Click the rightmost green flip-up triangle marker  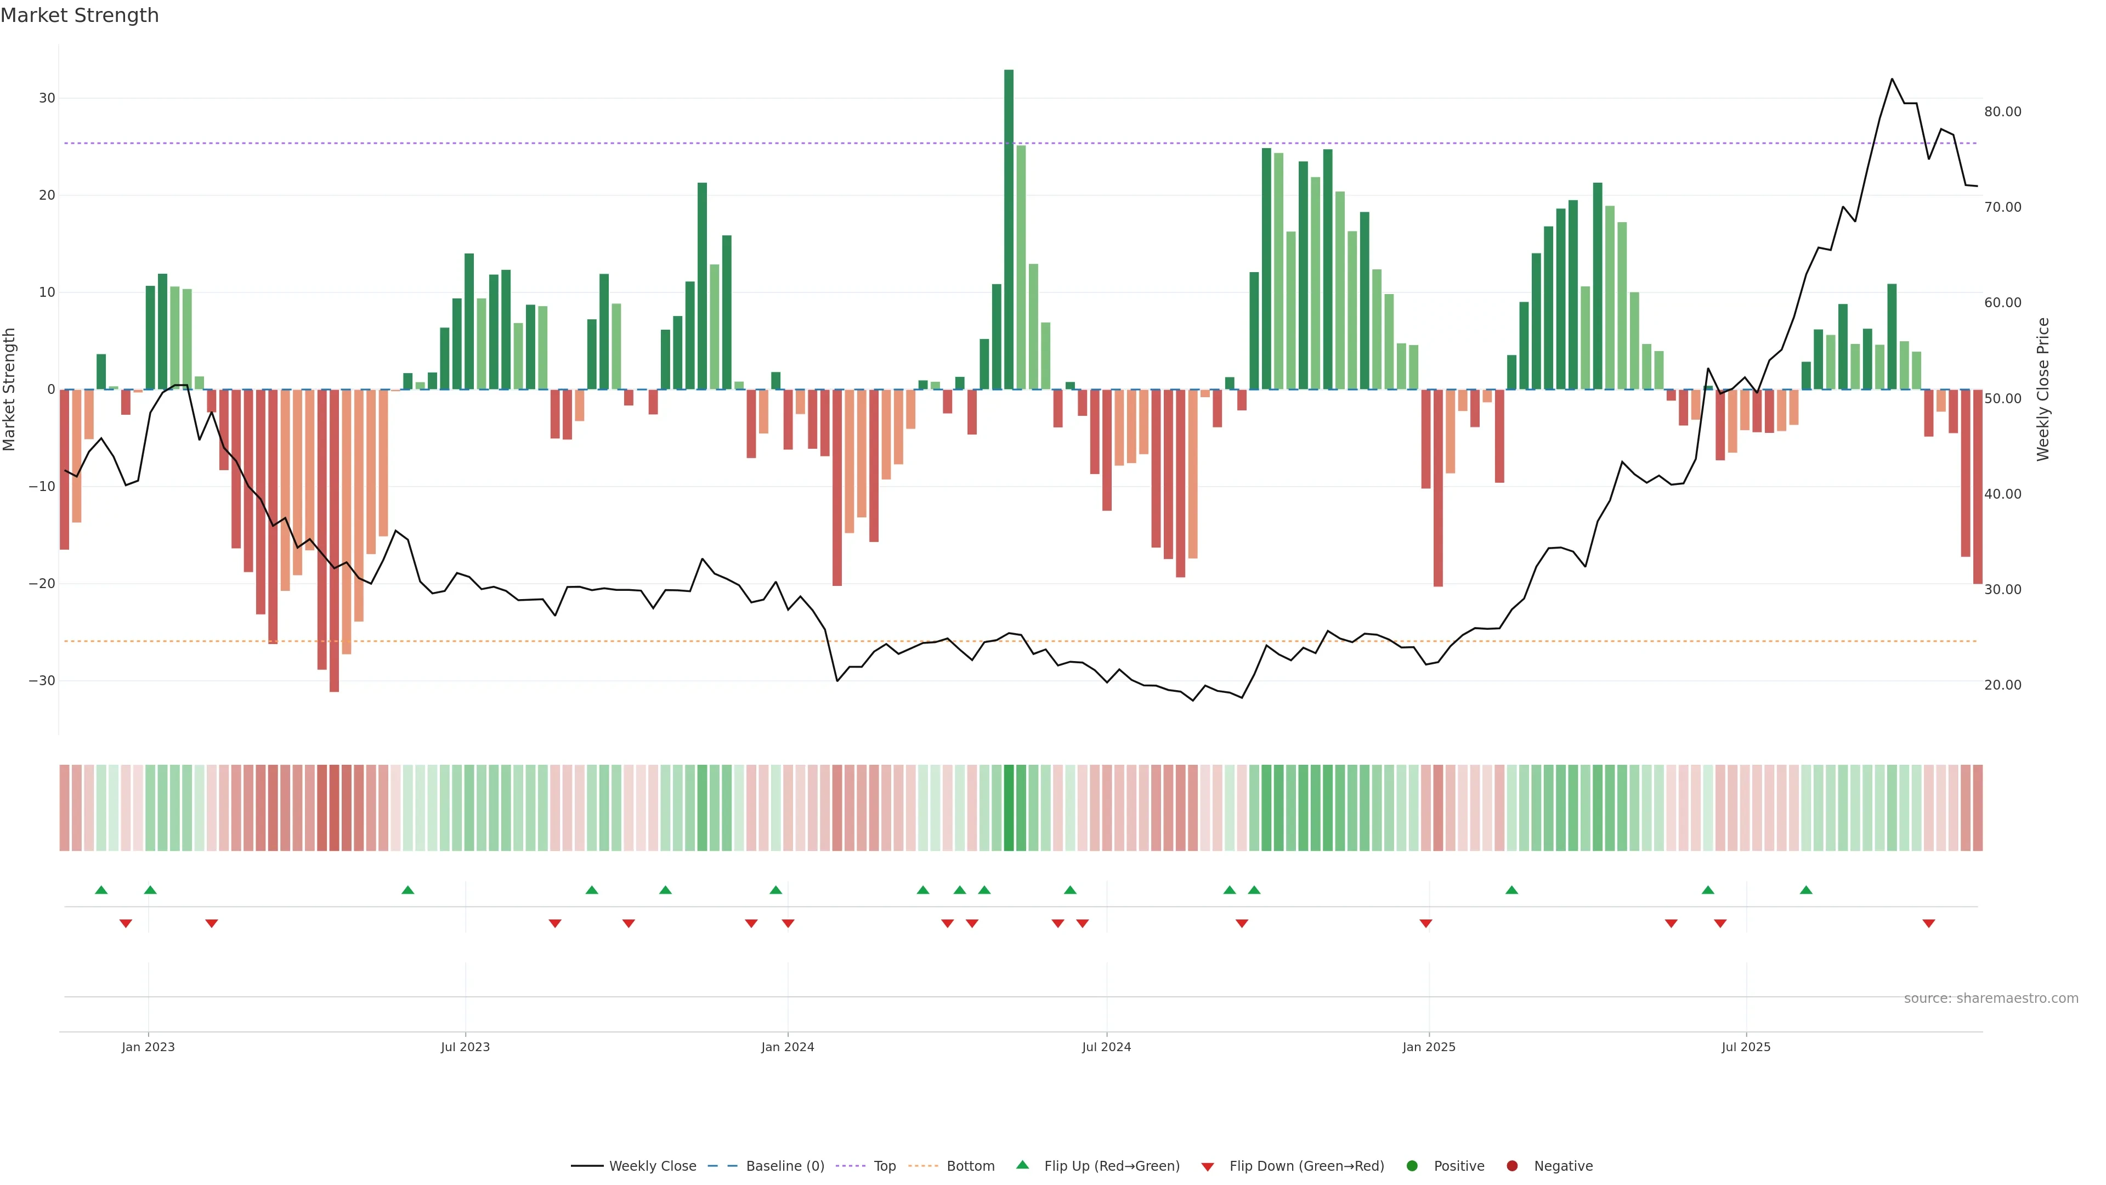coord(1806,890)
